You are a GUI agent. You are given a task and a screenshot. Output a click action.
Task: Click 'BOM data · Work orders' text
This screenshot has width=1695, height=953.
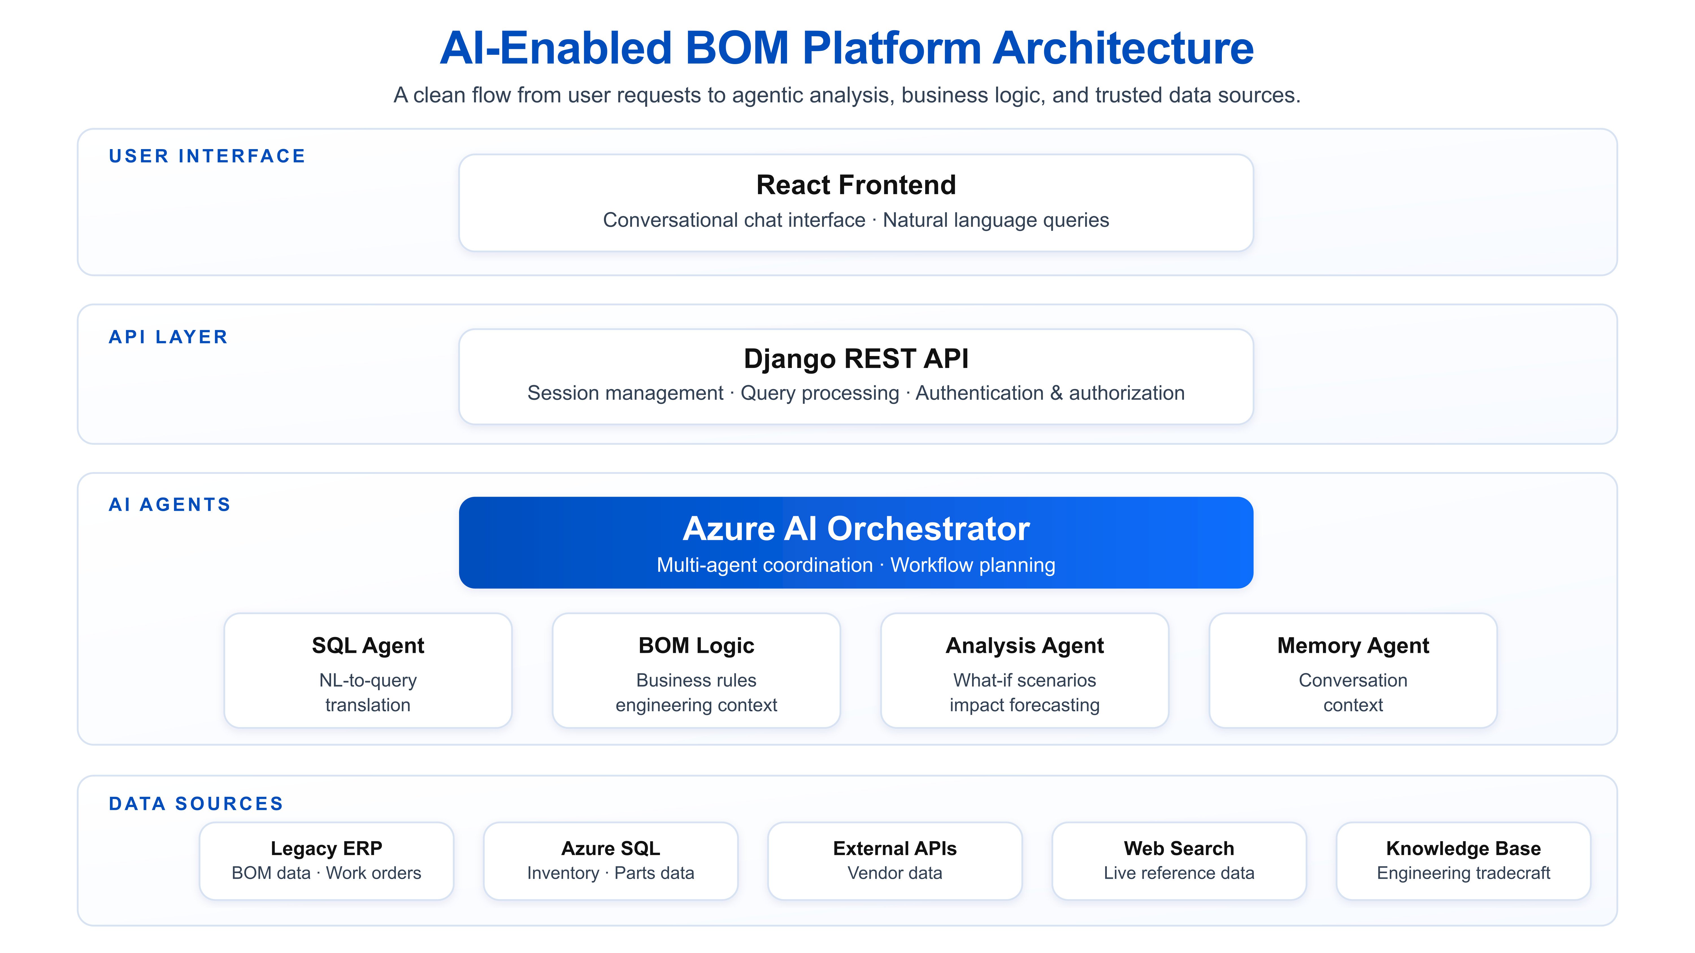point(326,873)
